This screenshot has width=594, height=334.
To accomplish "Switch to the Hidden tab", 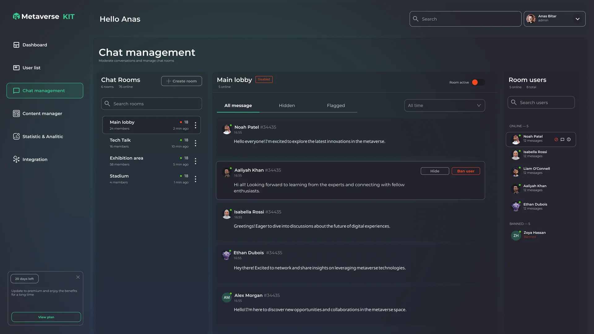I will pos(287,105).
